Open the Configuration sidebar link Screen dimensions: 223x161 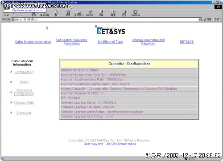coord(24,72)
